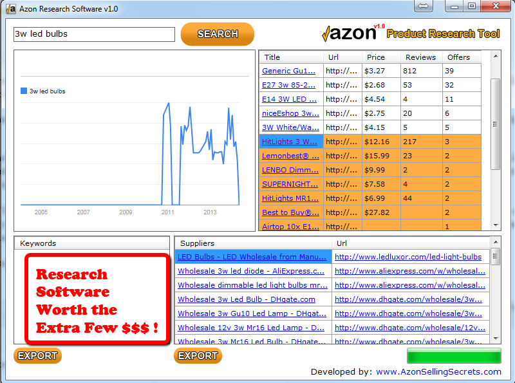Click the 2013 label on the trend chart
Screen dimensions: 515x383
(x=210, y=212)
